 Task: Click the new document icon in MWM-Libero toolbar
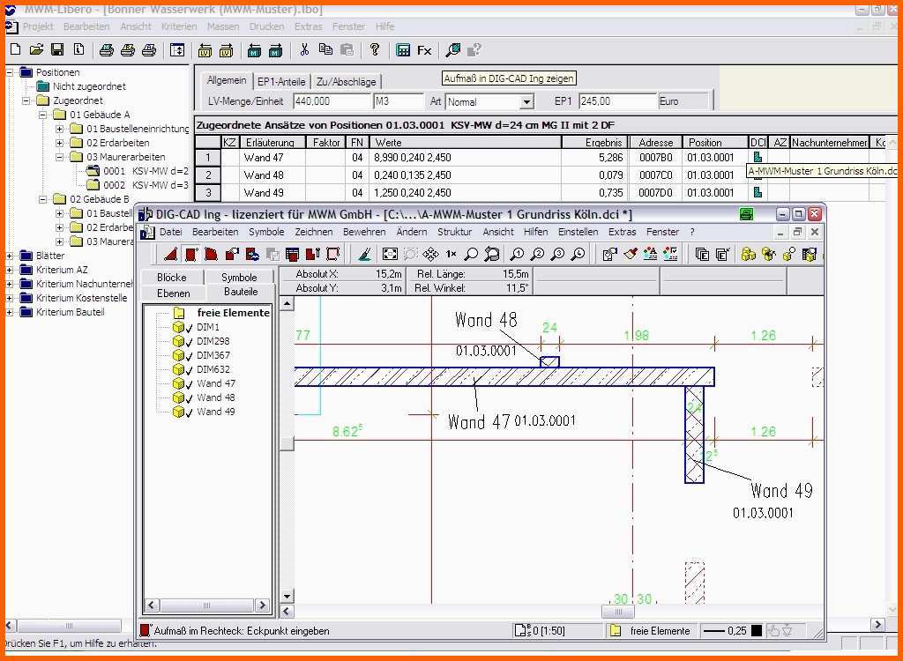pyautogui.click(x=16, y=50)
